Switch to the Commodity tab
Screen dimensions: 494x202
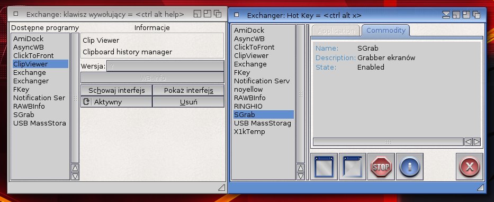[385, 31]
